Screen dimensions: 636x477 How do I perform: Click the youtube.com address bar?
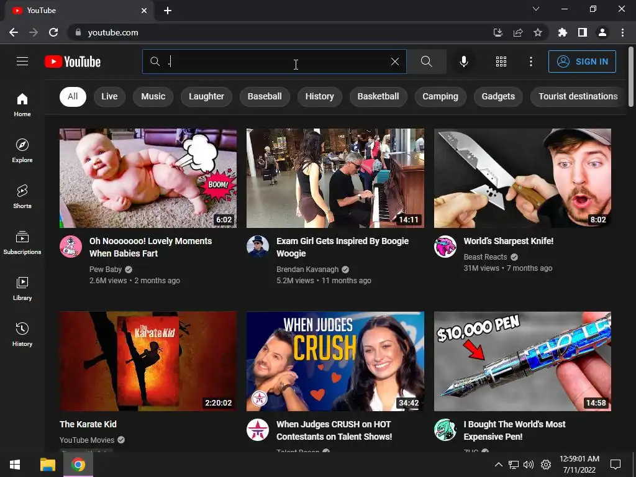[113, 32]
